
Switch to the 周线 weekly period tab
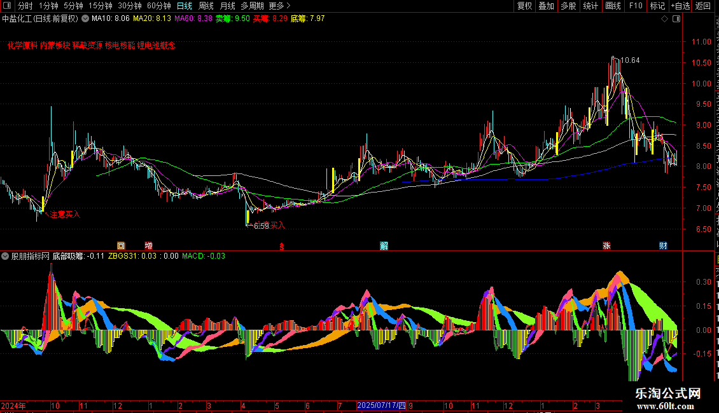[x=206, y=6]
